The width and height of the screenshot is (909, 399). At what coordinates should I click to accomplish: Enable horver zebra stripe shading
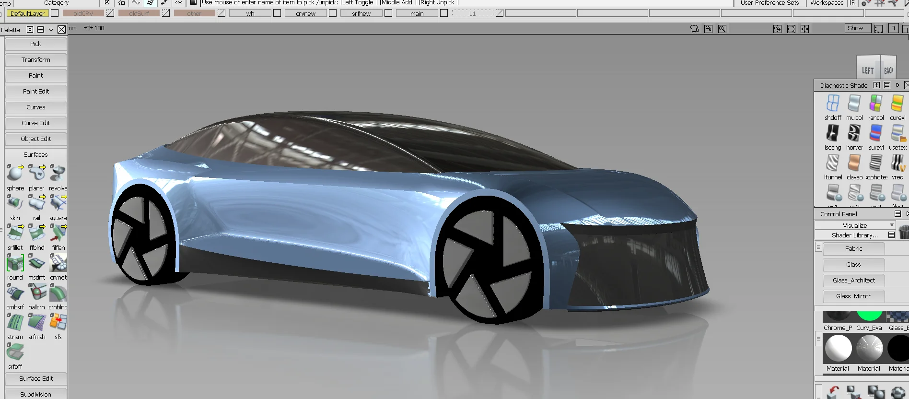[854, 133]
